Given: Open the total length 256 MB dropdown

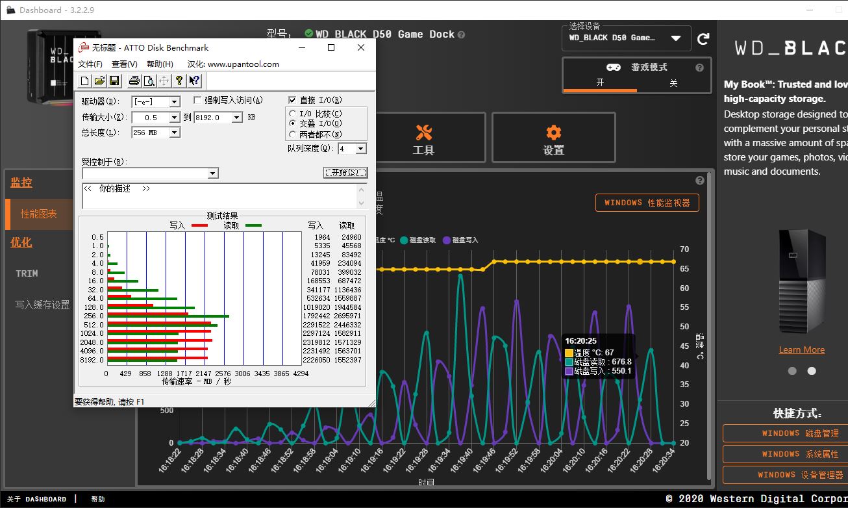Looking at the screenshot, I should click(x=174, y=133).
